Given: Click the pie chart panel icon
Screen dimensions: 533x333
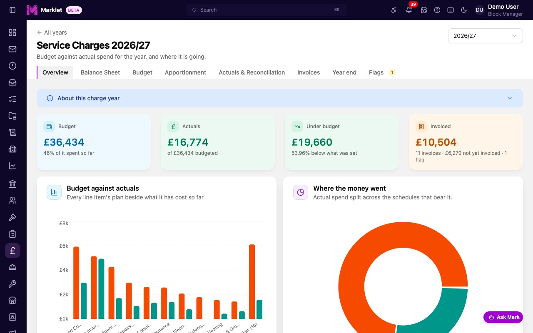Looking at the screenshot, I should (301, 192).
